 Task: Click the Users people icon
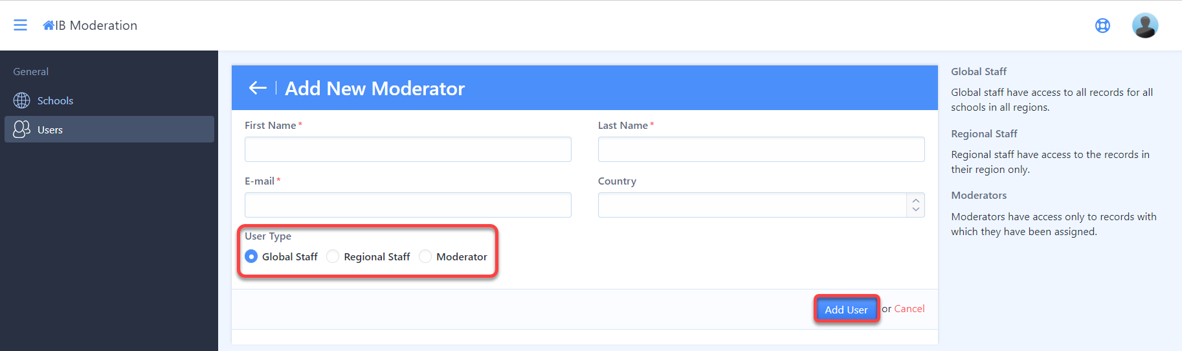point(21,130)
